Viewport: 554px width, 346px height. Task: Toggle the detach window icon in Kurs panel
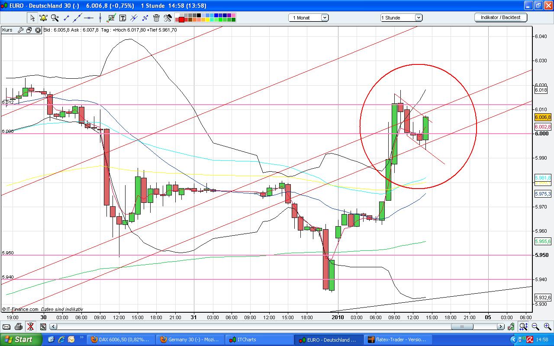click(x=29, y=30)
